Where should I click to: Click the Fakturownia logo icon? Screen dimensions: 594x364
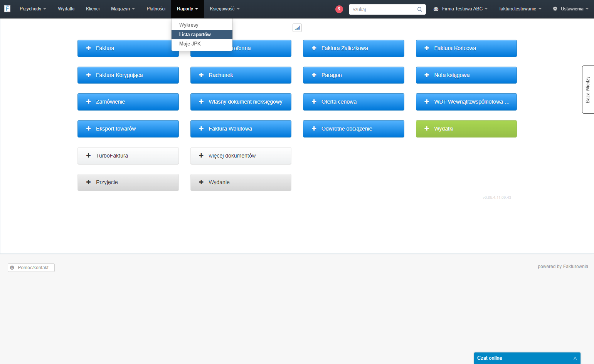pos(7,8)
